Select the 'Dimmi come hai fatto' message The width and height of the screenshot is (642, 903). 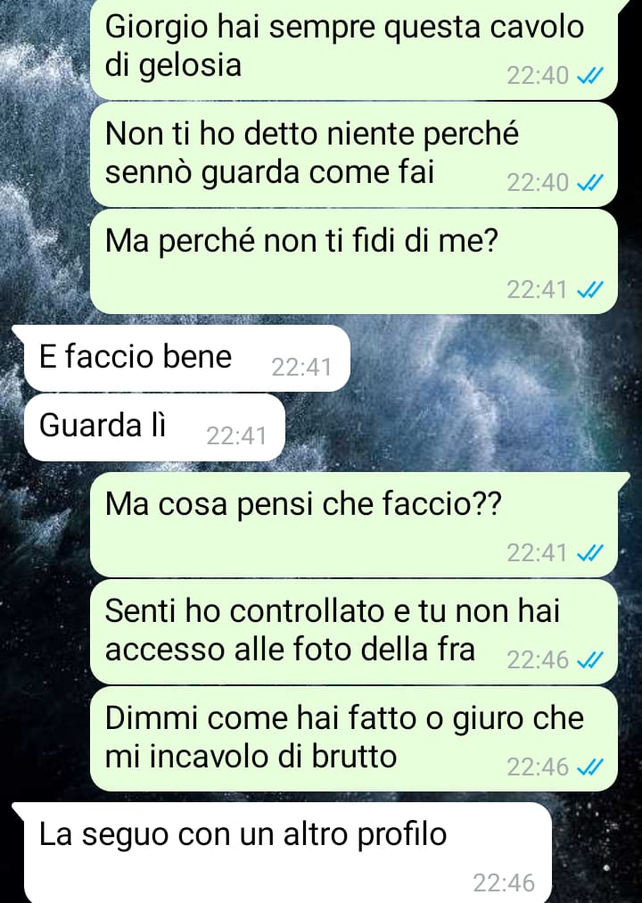(x=354, y=739)
